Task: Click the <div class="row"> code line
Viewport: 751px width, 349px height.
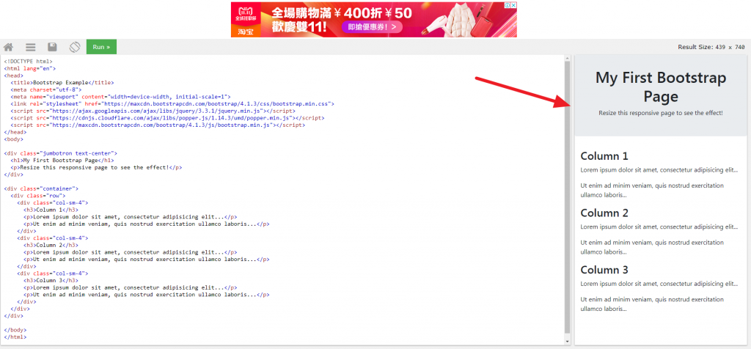Action: pos(38,196)
